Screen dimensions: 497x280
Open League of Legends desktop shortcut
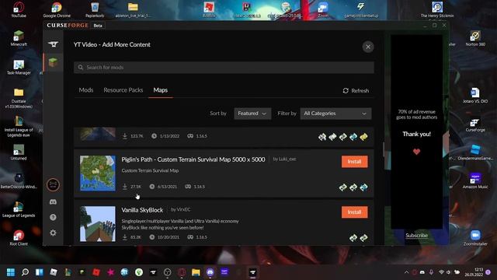pos(19,209)
